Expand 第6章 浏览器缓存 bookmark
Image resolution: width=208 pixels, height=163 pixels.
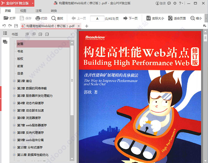(x=14, y=118)
